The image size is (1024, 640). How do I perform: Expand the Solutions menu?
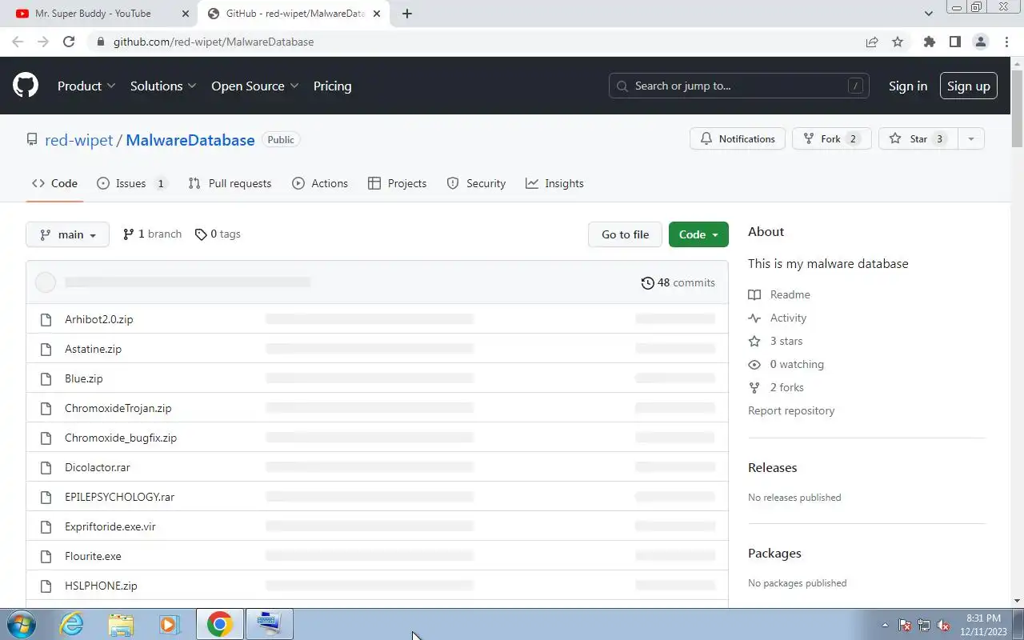(x=163, y=86)
